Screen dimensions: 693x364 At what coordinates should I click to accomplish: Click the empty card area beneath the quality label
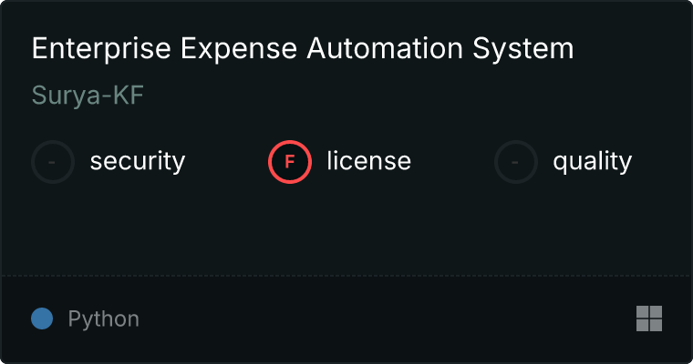click(x=592, y=227)
